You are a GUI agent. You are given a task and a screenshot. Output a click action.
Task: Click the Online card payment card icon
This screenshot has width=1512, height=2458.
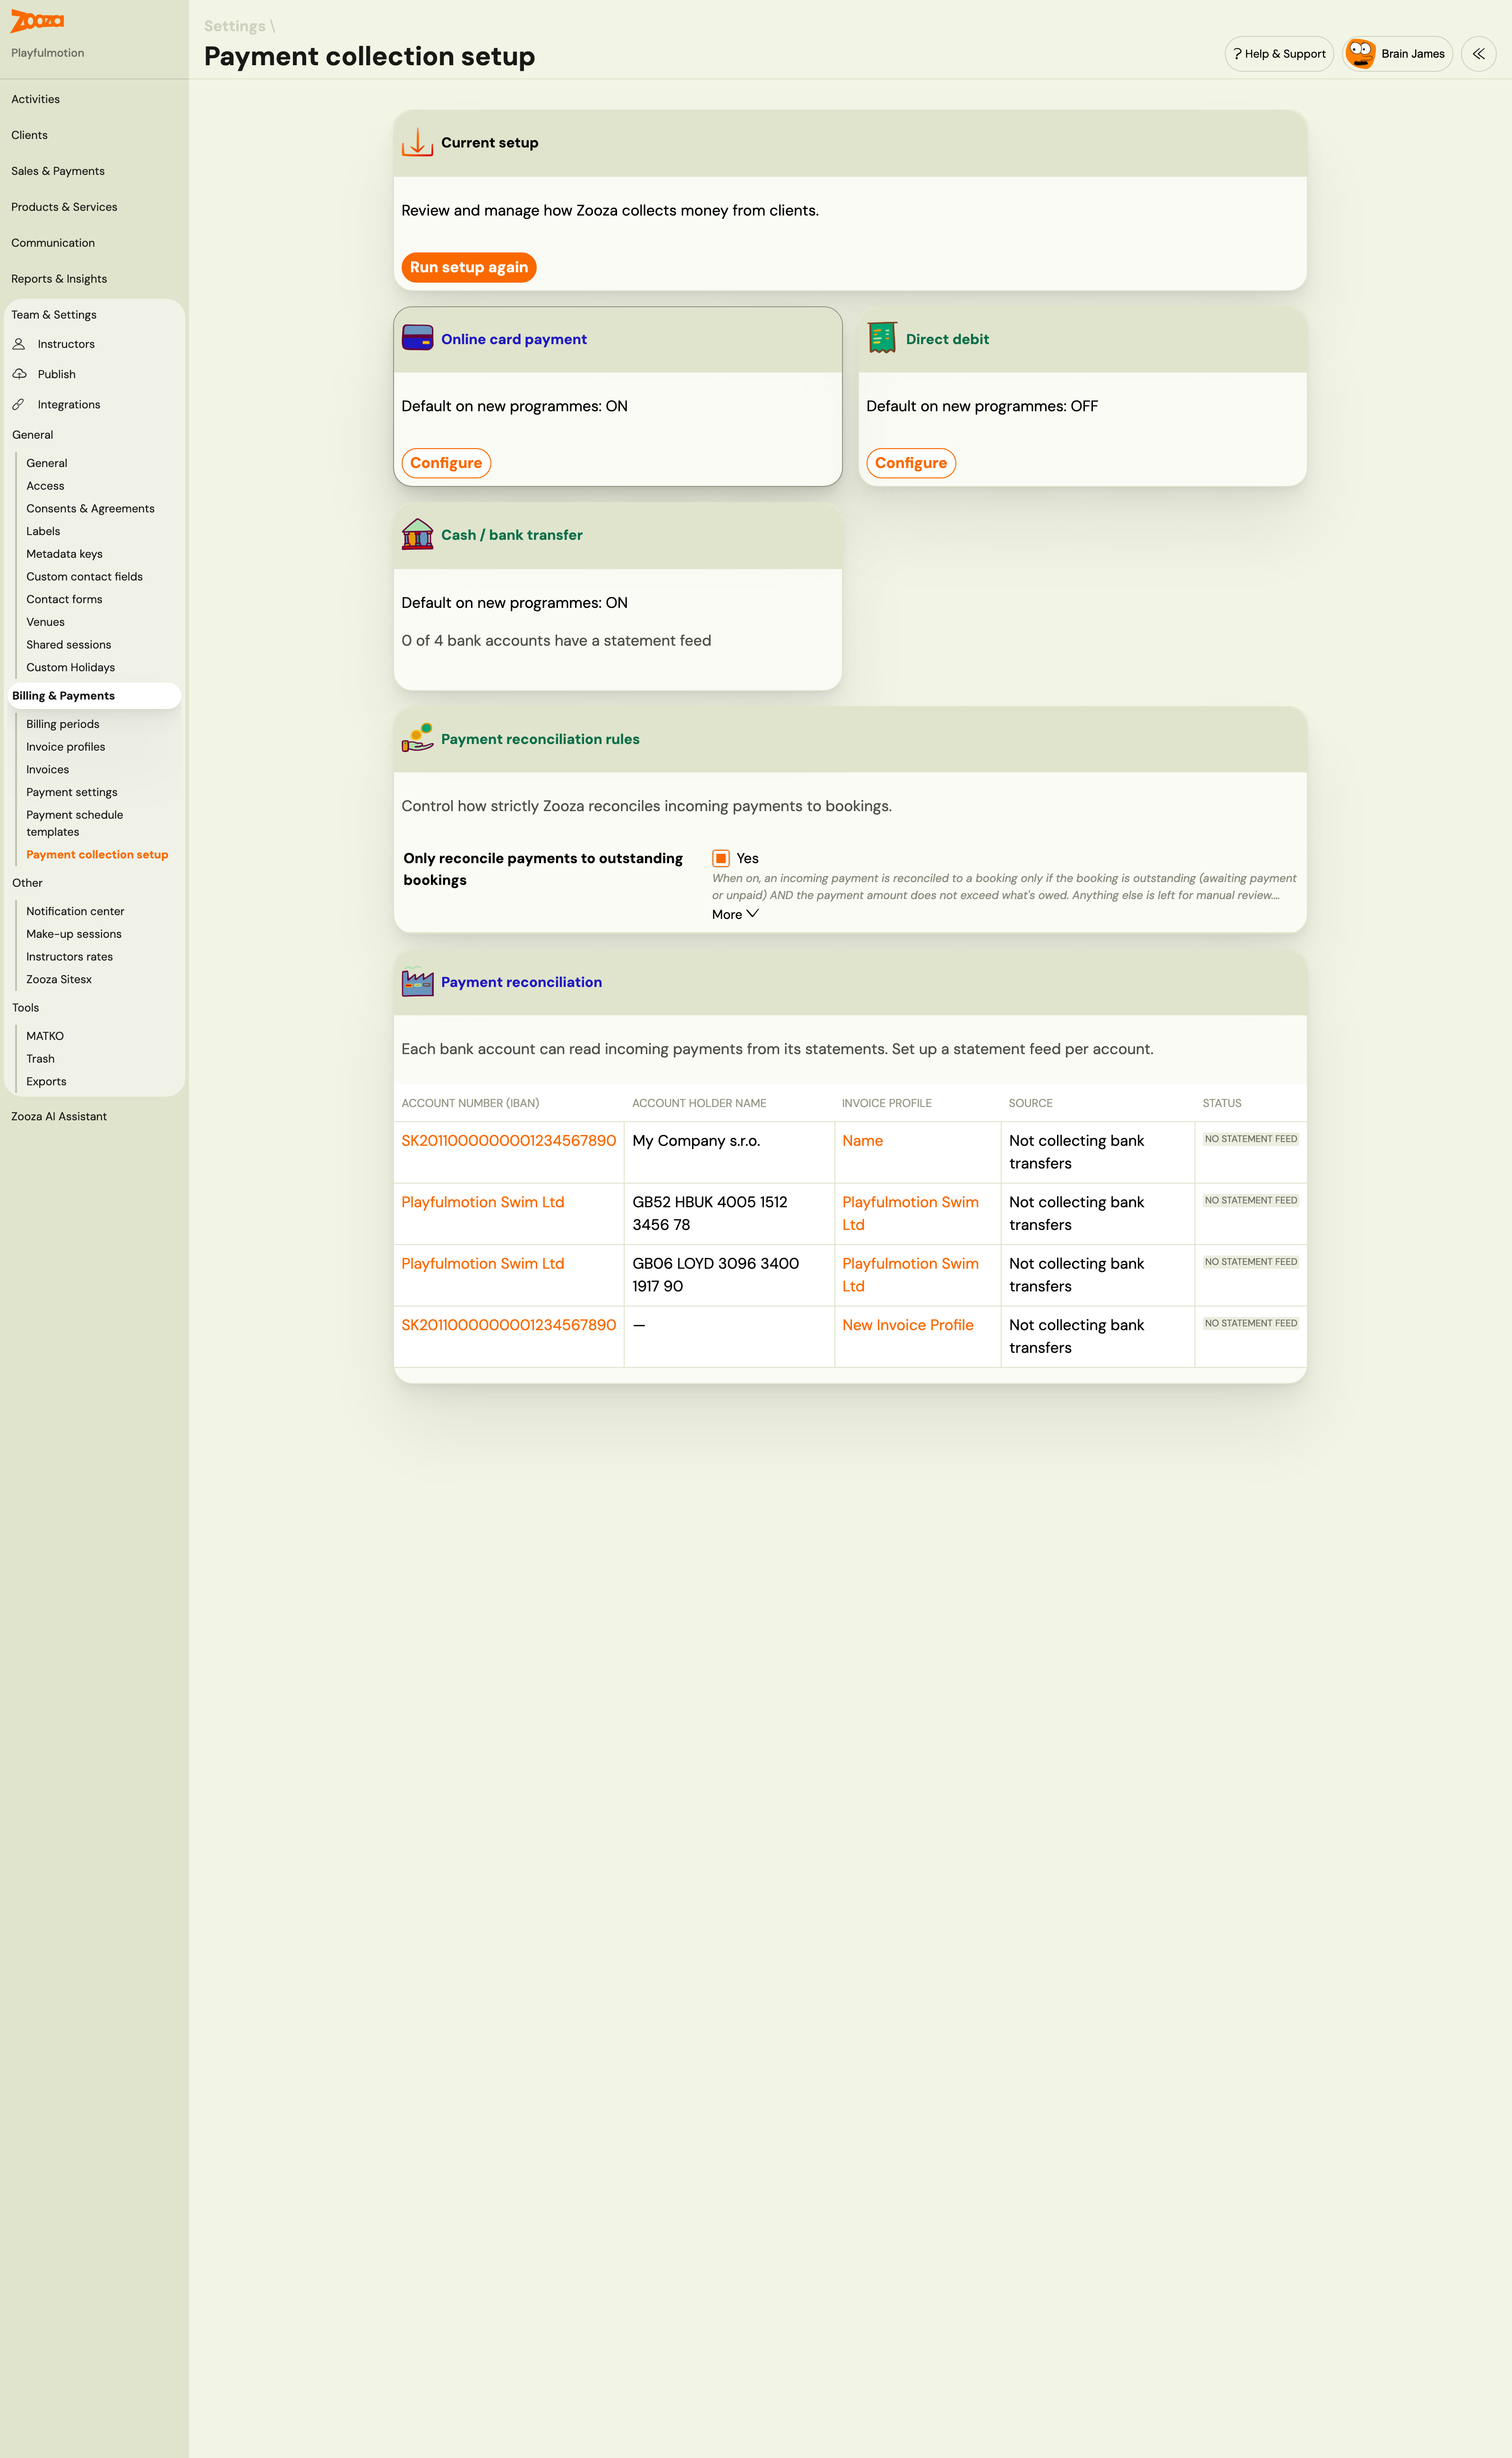pyautogui.click(x=417, y=338)
